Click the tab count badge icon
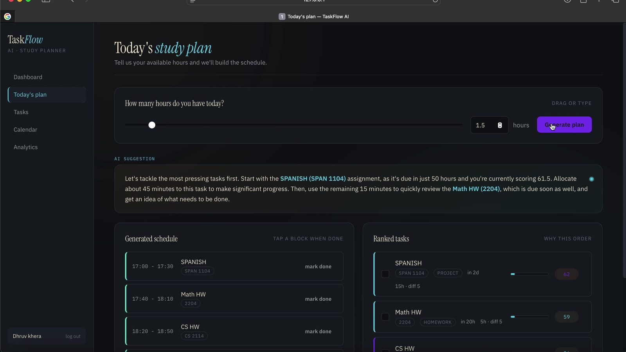This screenshot has height=352, width=626. point(282,16)
